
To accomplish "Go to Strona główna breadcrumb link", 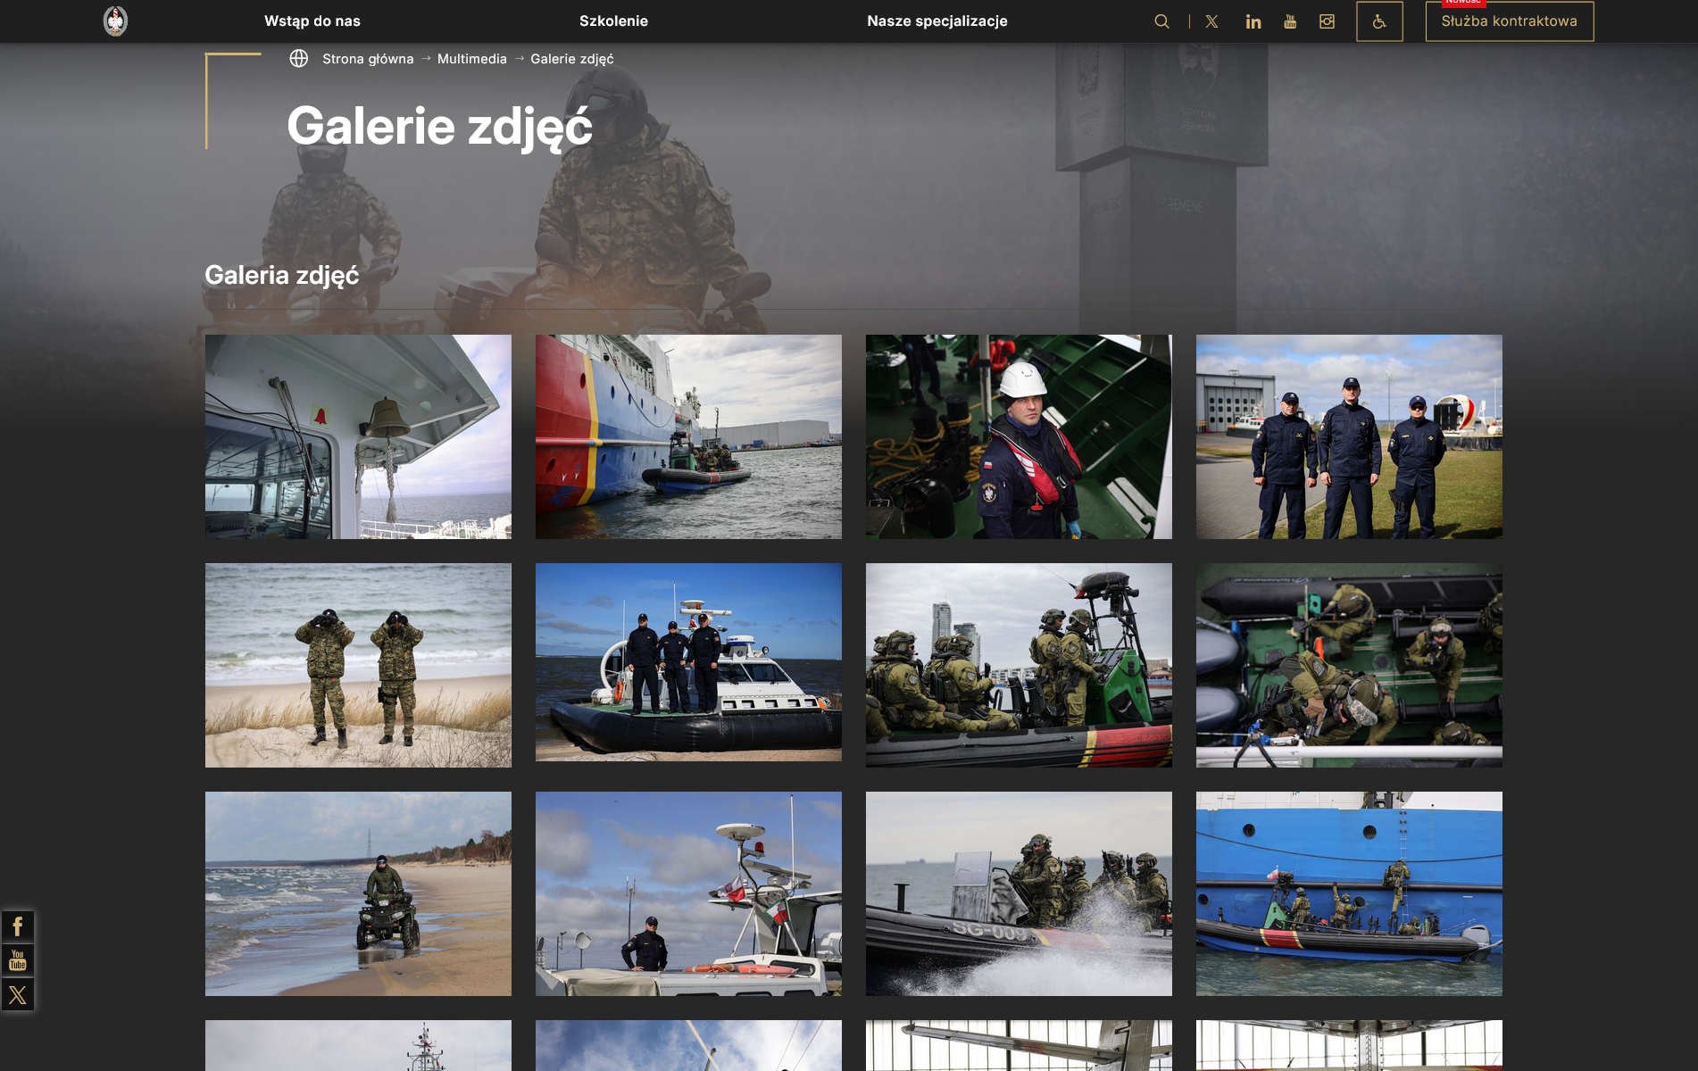I will 368,59.
